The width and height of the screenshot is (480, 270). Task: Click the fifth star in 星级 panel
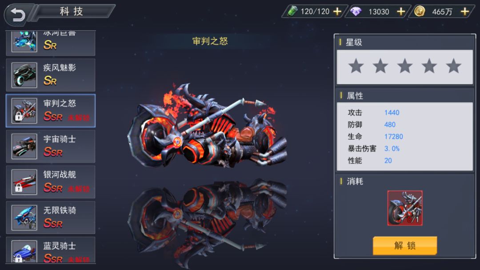click(453, 66)
